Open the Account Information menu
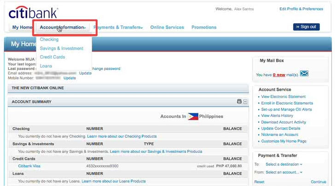This screenshot has width=335, height=186. pyautogui.click(x=63, y=27)
